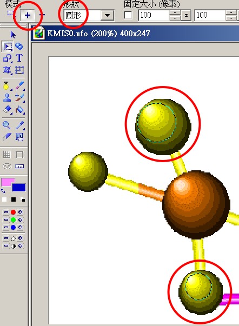
Task: Select the yellow bulb Retouch tool
Action: click(x=7, y=85)
